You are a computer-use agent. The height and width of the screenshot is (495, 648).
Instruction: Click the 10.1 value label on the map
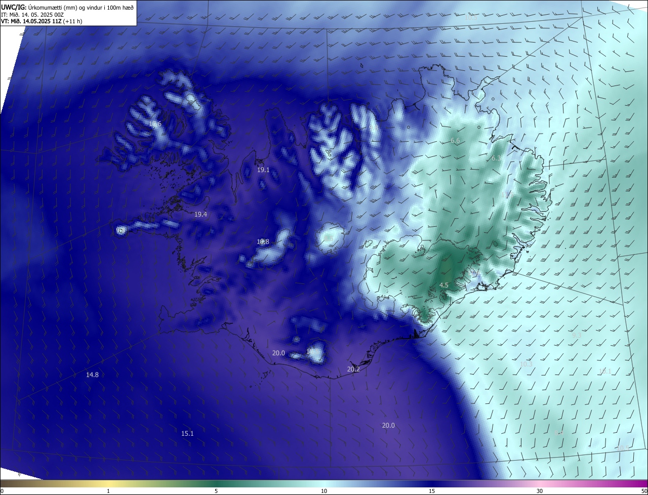tap(605, 372)
